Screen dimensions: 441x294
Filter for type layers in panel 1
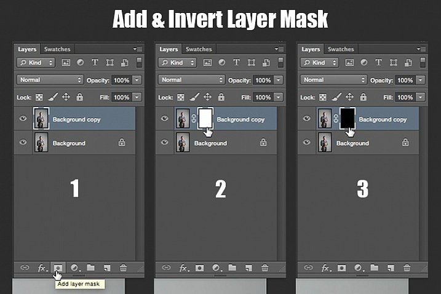95,63
